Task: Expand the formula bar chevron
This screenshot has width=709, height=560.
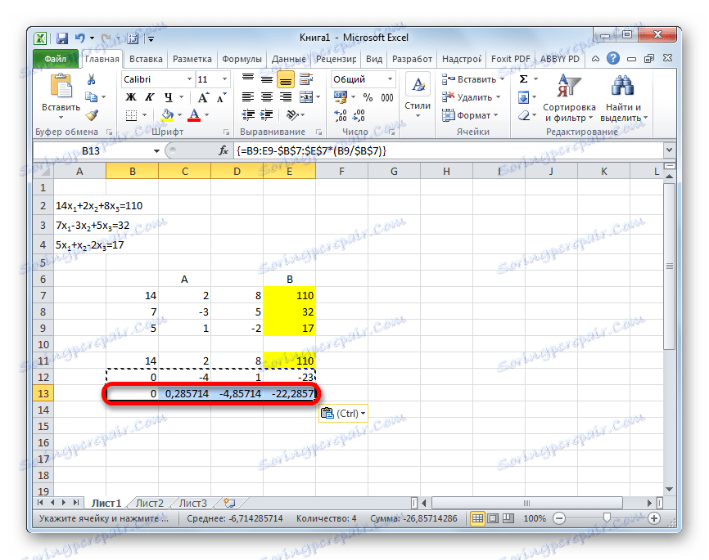Action: tap(670, 150)
